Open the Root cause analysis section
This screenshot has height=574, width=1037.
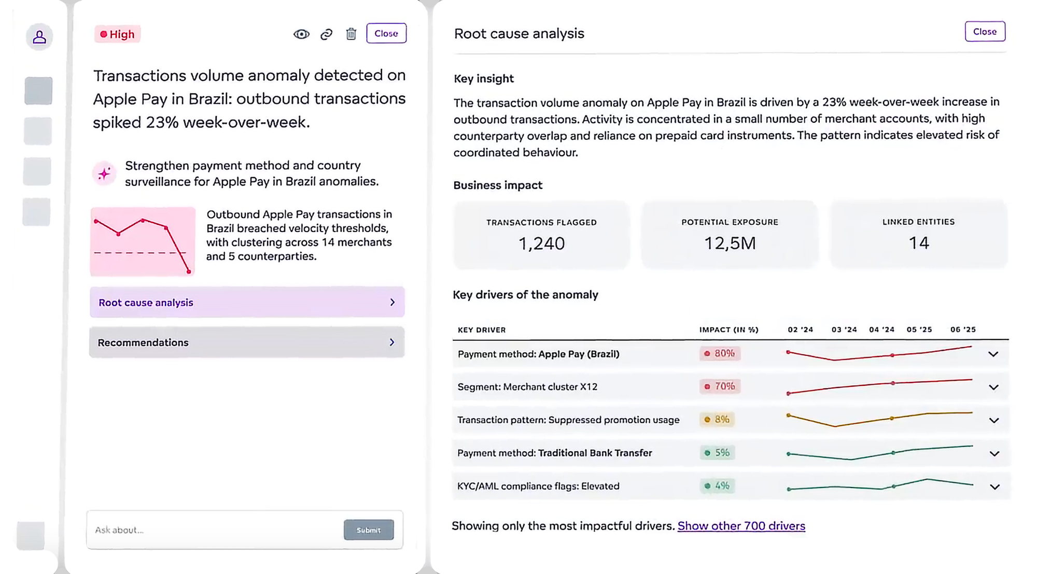click(247, 302)
